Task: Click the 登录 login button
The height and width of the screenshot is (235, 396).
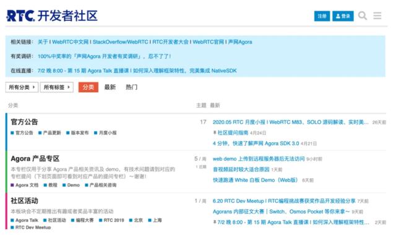Action: 343,16
